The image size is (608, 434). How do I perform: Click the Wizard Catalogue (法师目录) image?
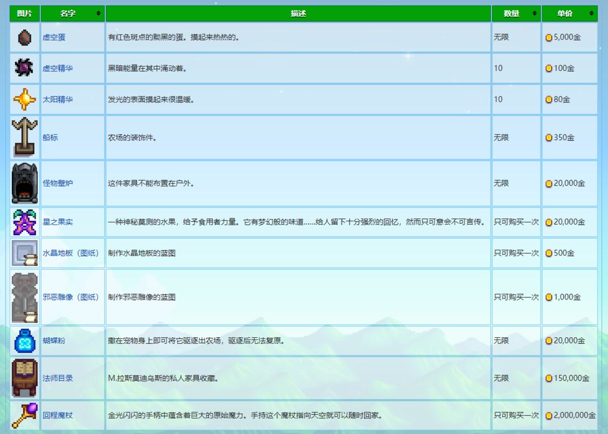point(24,378)
